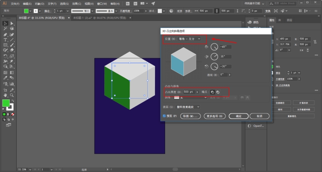The height and width of the screenshot is (172, 322).
Task: Select the Pen tool
Action: (5, 34)
